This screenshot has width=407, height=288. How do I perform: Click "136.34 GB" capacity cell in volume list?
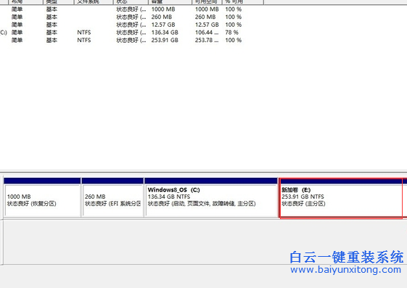165,33
